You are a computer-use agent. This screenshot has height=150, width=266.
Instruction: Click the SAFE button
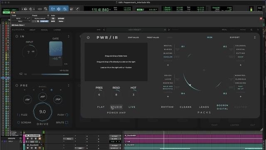(53, 21)
